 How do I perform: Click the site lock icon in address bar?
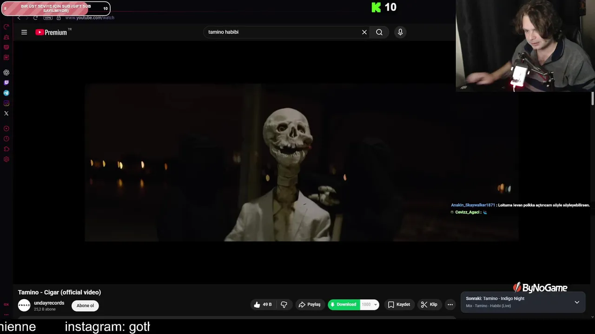click(59, 18)
